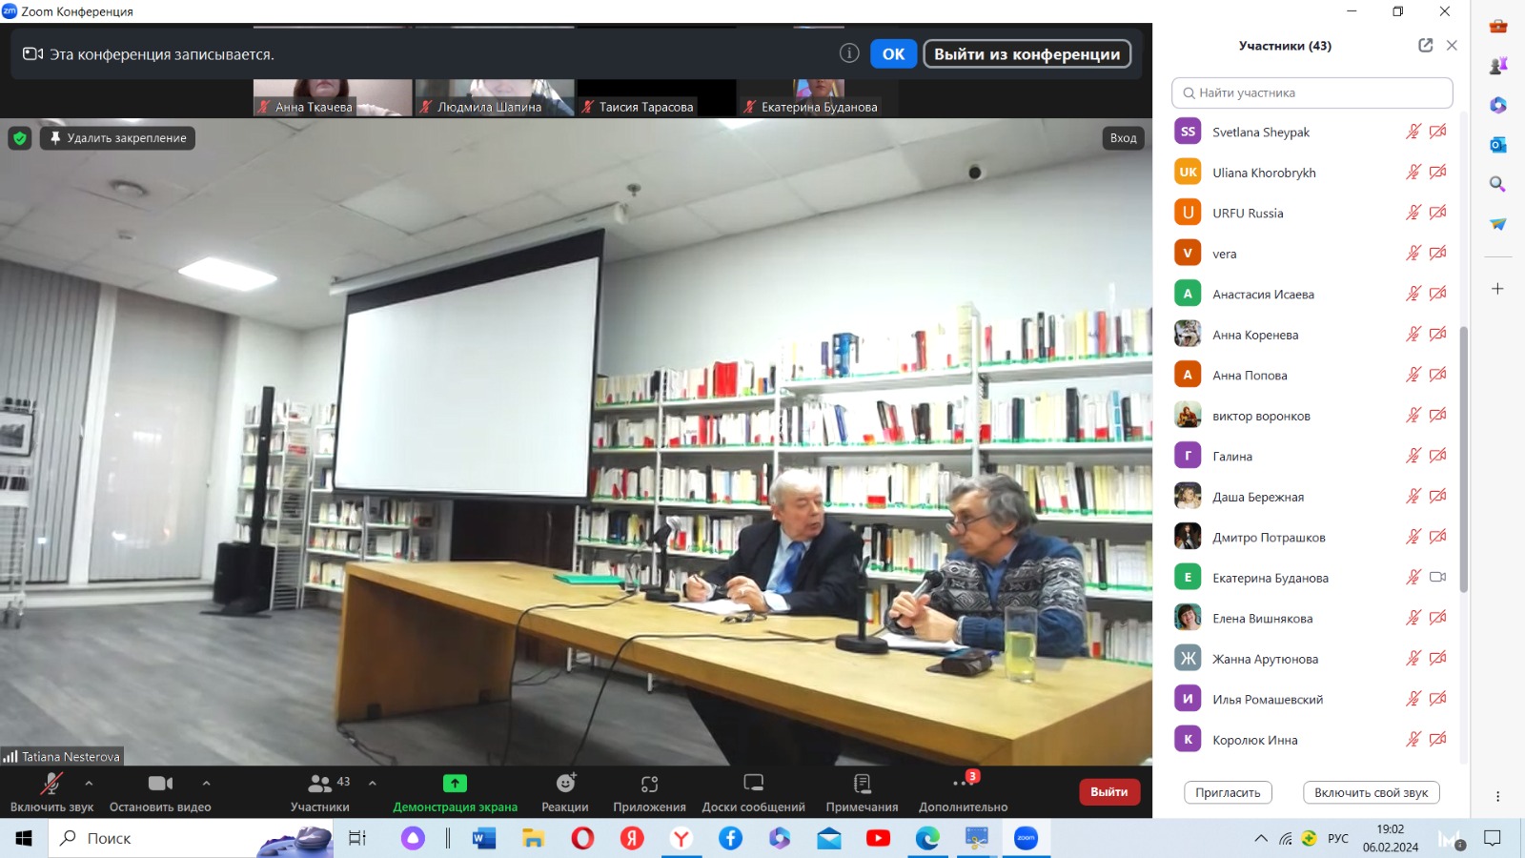The height and width of the screenshot is (858, 1525).
Task: Click the participants list scrollbar
Action: tap(1463, 459)
